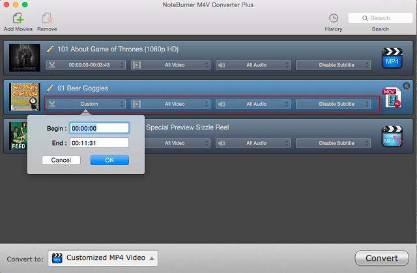Click scissors icon in Game of Thrones row
417x273 pixels.
52,65
